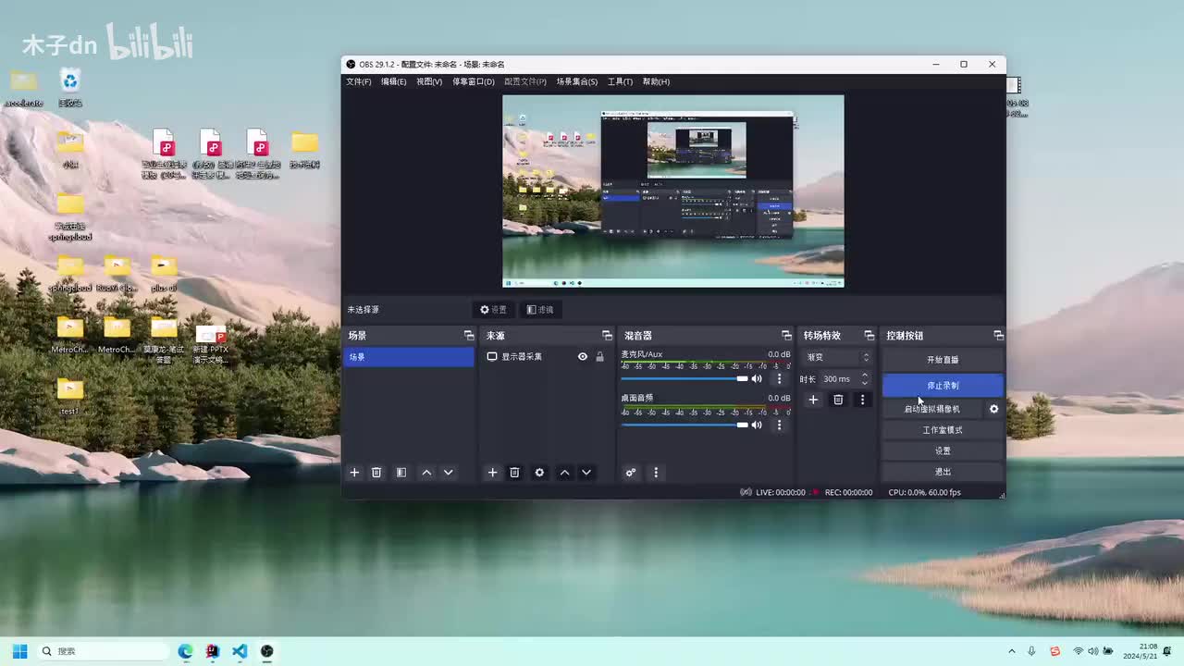Toggle the lock on 显示器采集 source
Viewport: 1184px width, 666px height.
click(x=599, y=357)
